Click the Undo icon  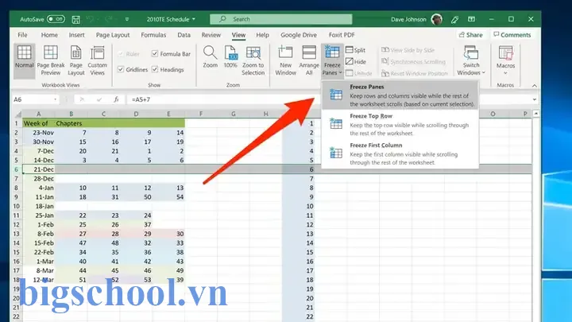click(x=90, y=19)
